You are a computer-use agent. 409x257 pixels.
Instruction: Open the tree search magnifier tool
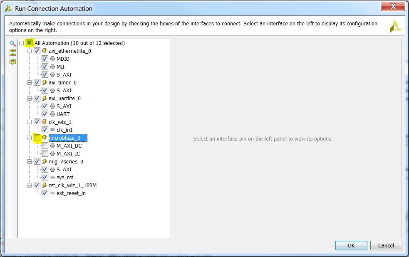pos(12,43)
